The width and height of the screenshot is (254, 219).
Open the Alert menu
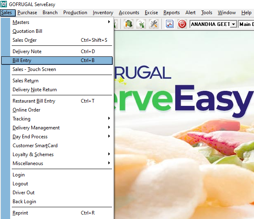click(191, 13)
